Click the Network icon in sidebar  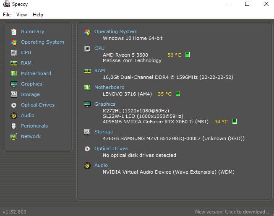tap(14, 136)
